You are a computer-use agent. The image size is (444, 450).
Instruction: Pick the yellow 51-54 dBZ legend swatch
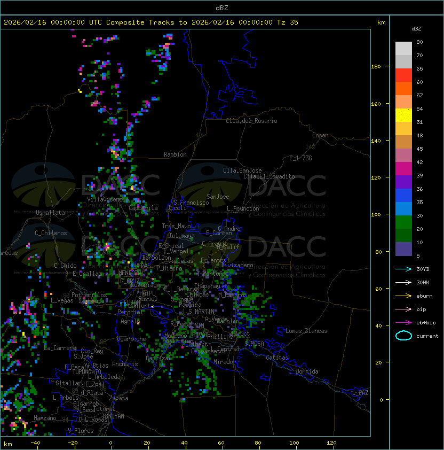point(403,115)
